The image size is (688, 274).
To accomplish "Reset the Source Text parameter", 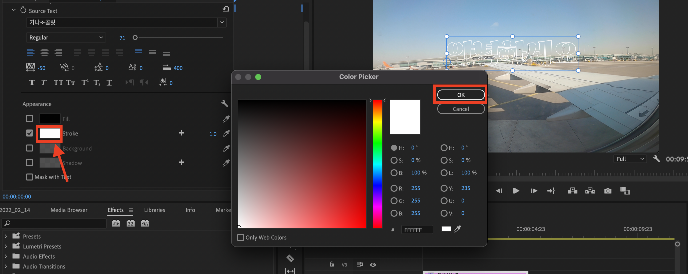I will [226, 9].
